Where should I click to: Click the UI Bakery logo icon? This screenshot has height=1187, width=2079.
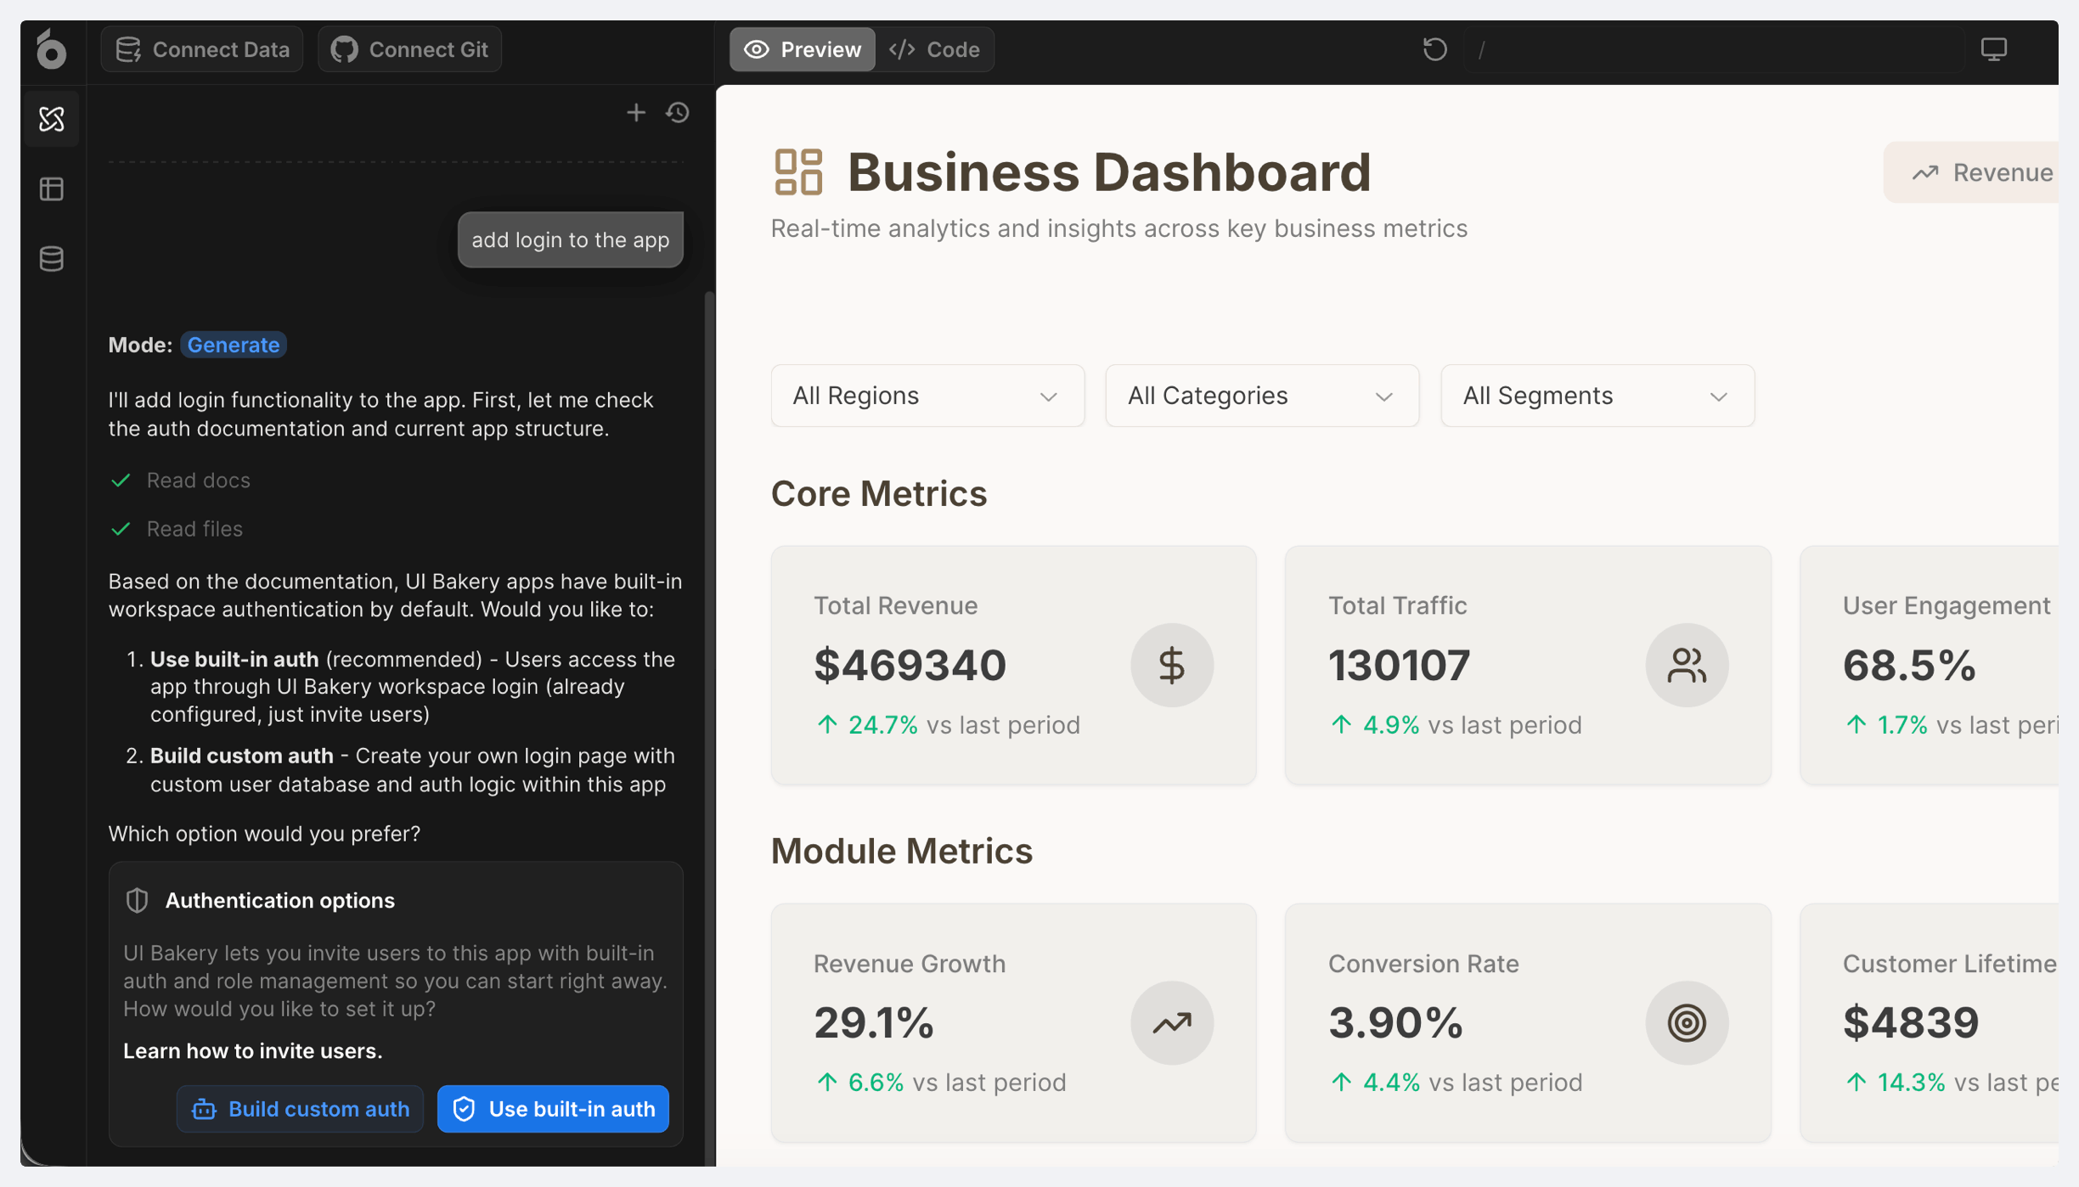pos(51,49)
